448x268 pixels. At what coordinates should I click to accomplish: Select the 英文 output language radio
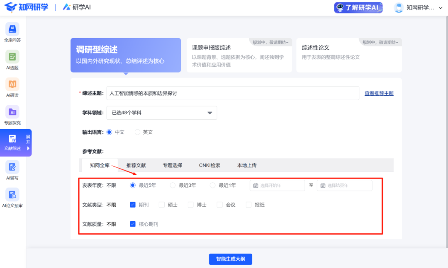[x=138, y=132]
